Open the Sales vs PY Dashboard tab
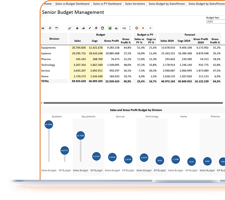225x200 pixels. point(107,4)
